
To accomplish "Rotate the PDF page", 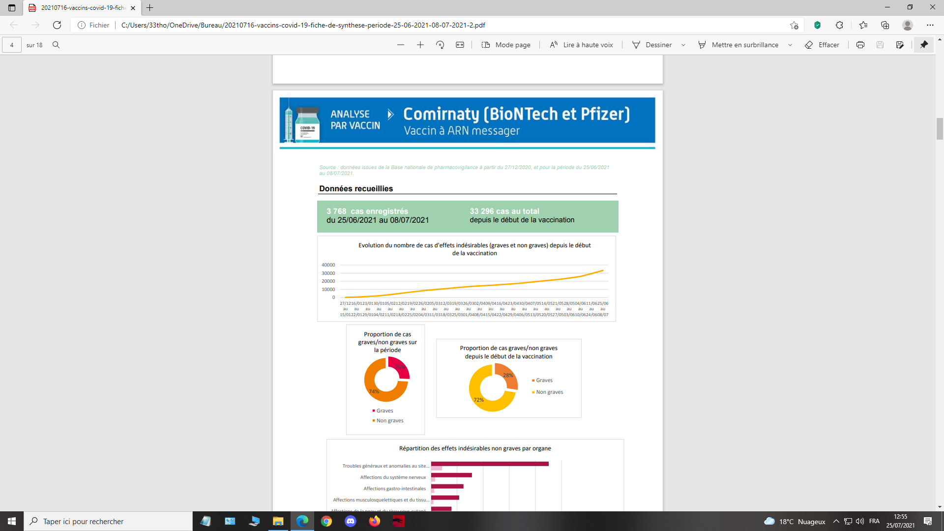I will tap(440, 45).
